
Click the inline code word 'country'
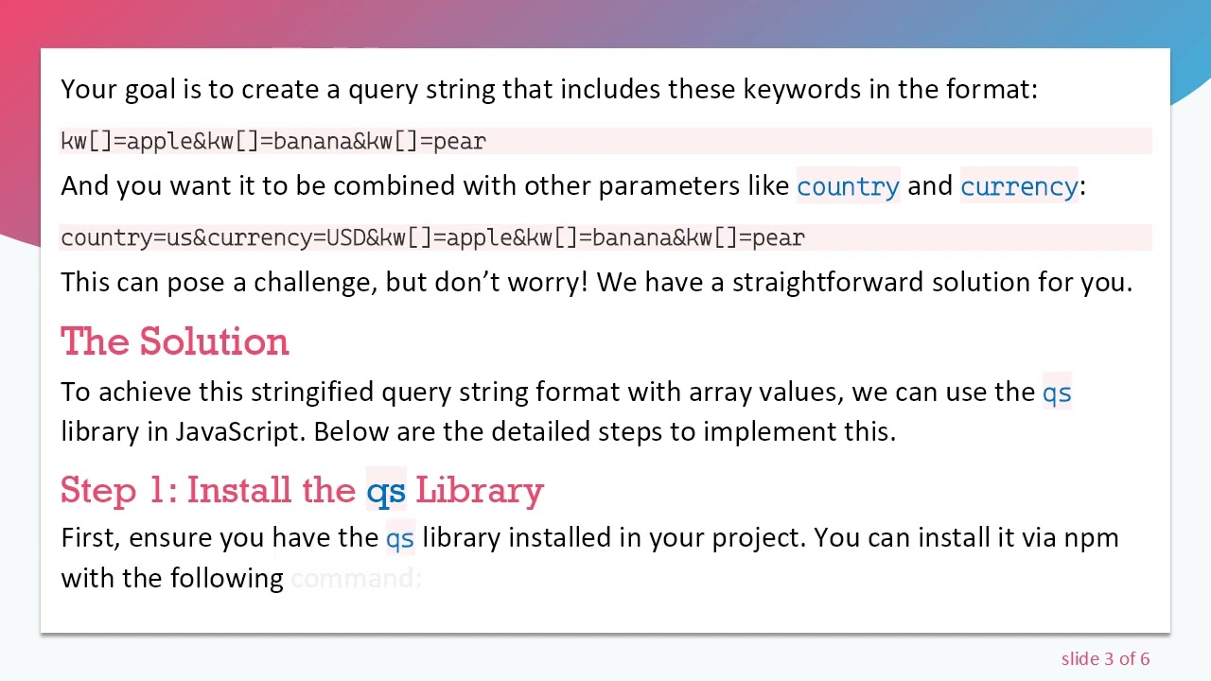[x=848, y=186]
